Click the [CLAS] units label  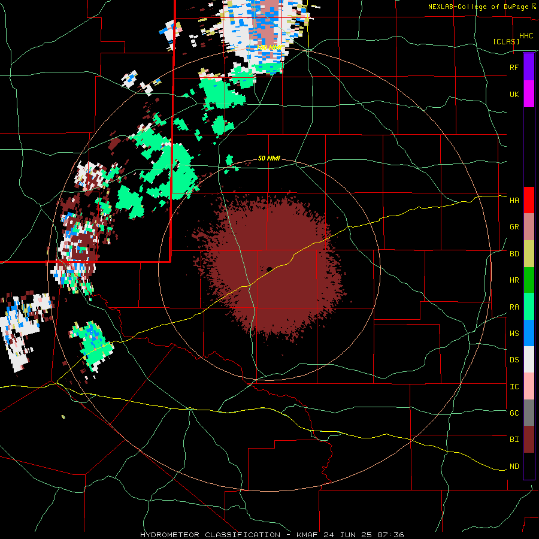[x=506, y=41]
